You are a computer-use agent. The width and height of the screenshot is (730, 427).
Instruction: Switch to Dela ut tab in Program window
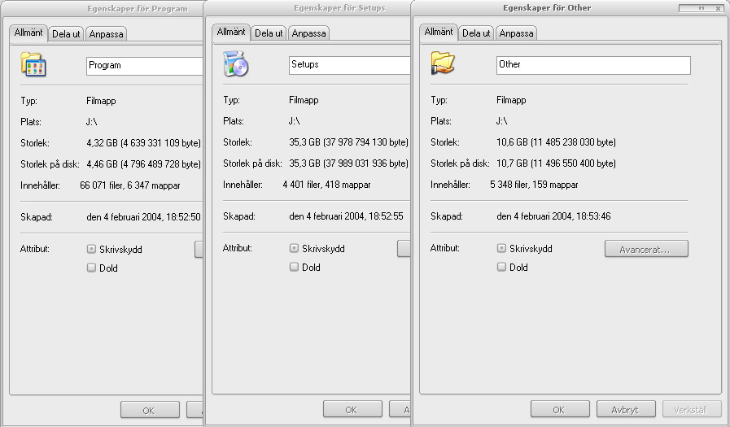click(66, 34)
